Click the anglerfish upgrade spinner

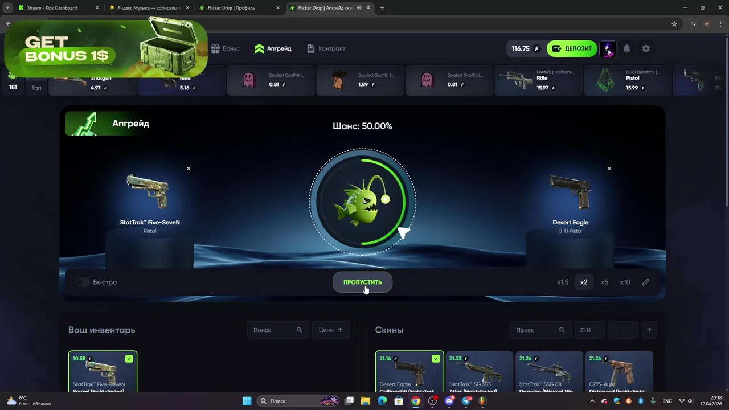click(363, 202)
